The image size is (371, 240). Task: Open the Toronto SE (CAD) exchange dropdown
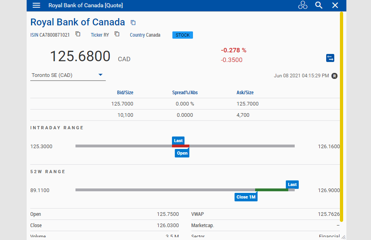[68, 75]
